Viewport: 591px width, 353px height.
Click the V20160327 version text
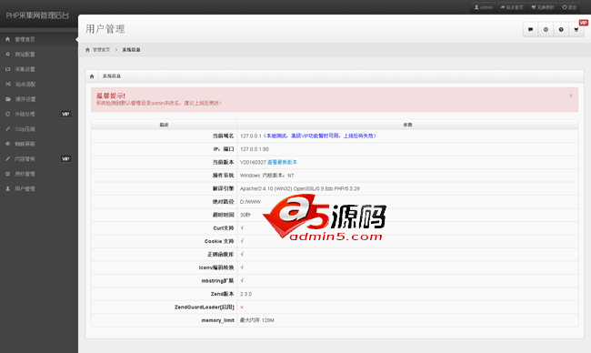click(253, 162)
